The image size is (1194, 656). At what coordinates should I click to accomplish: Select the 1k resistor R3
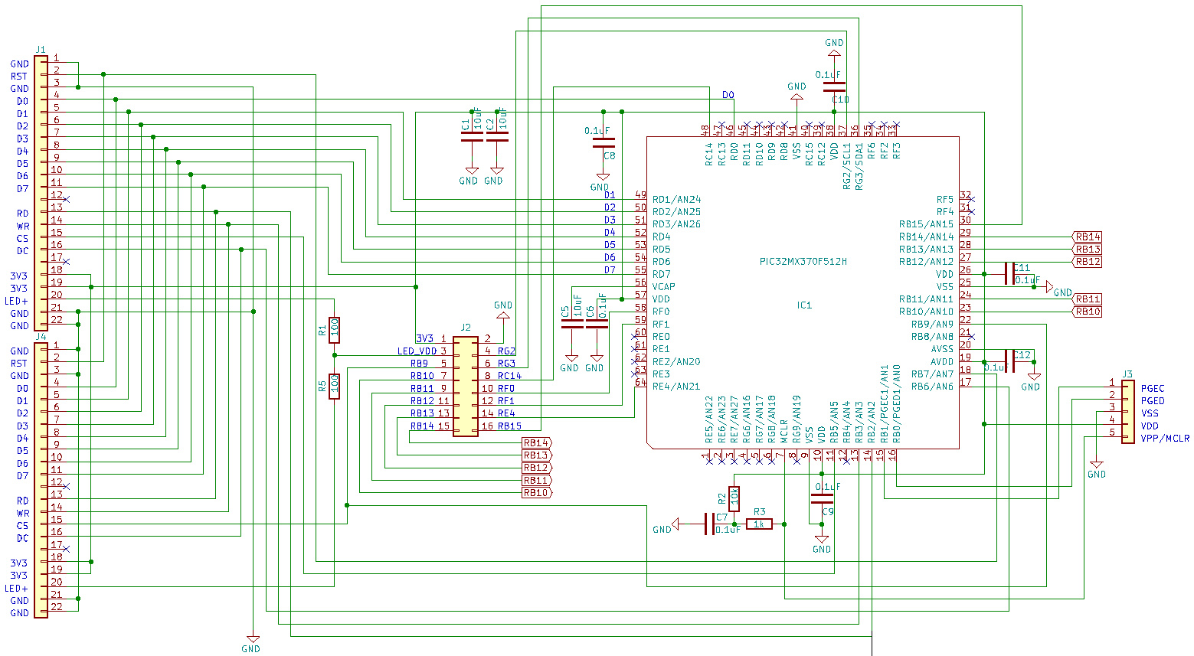tap(759, 524)
